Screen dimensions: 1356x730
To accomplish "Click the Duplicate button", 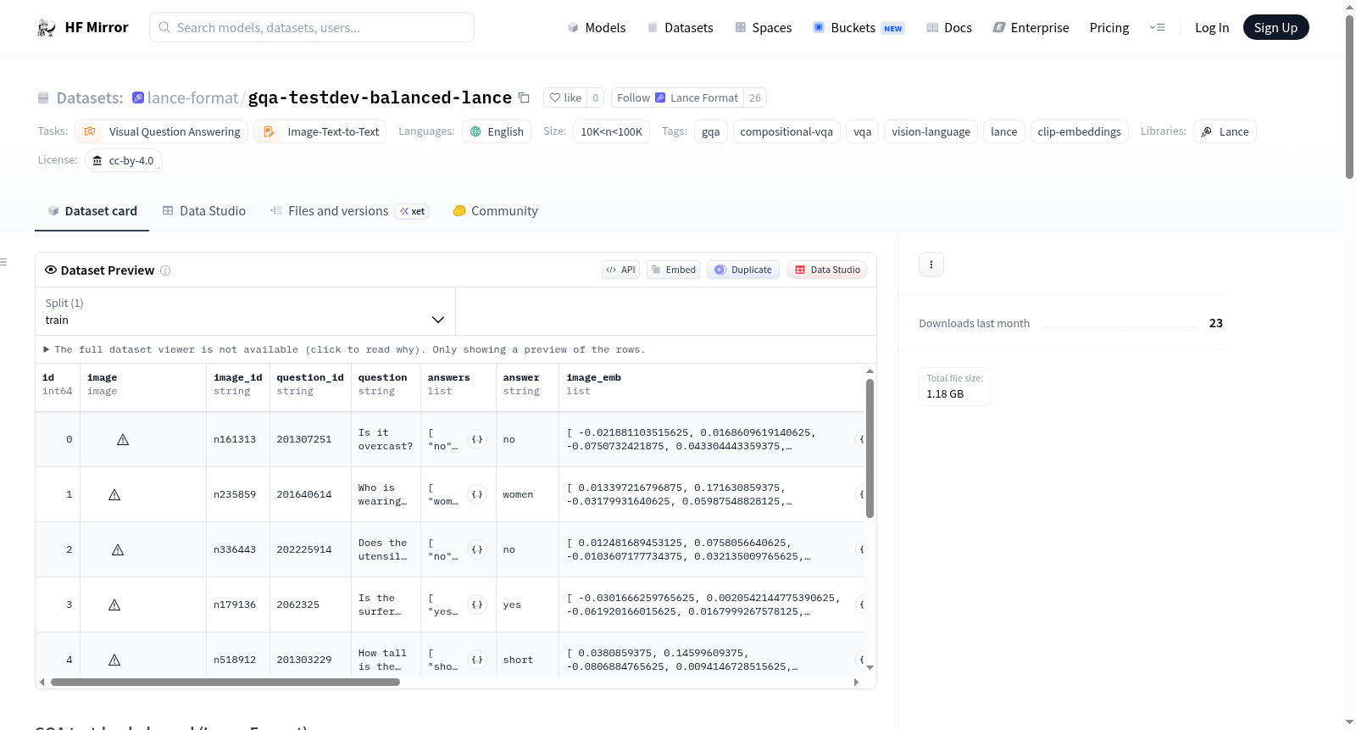I will pos(743,270).
